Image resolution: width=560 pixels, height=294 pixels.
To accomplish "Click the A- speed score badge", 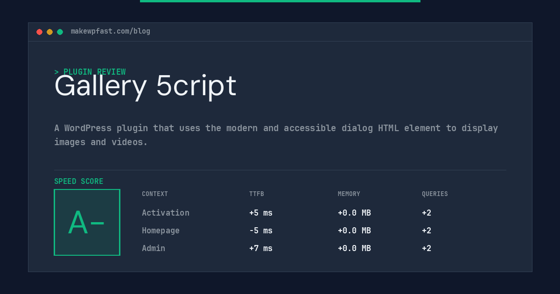I will 87,222.
